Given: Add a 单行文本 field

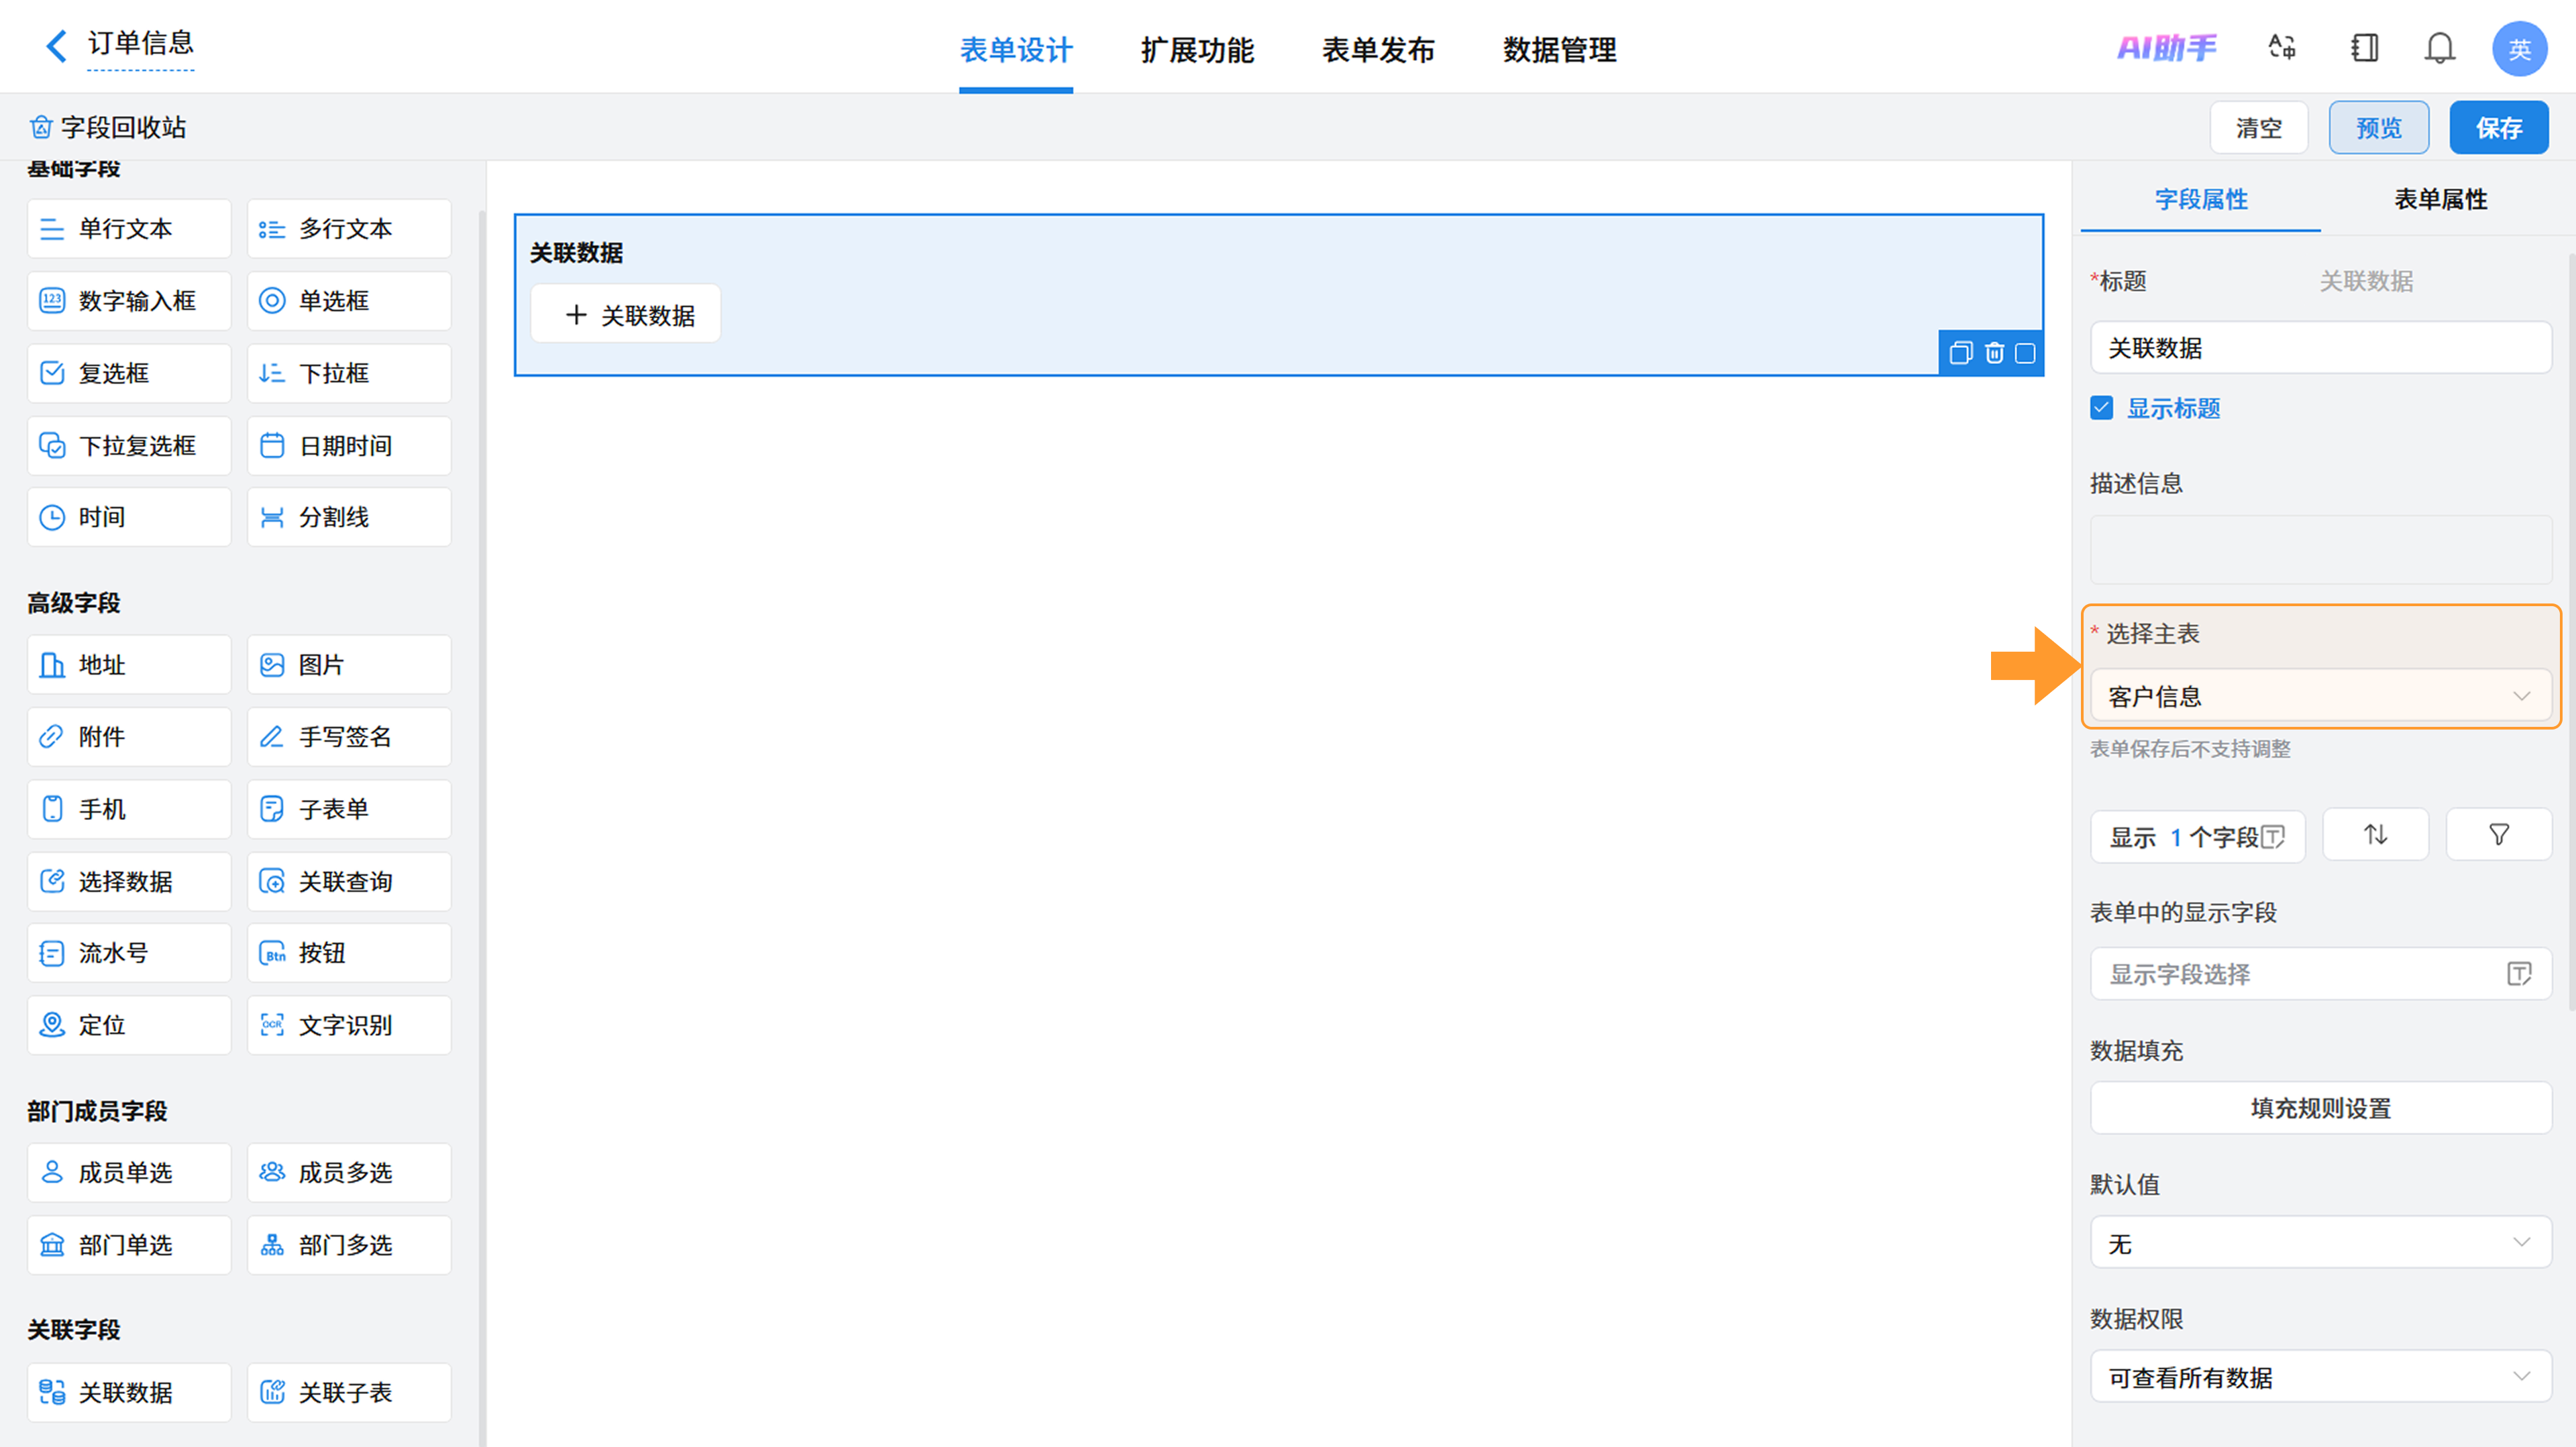Looking at the screenshot, I should point(129,229).
